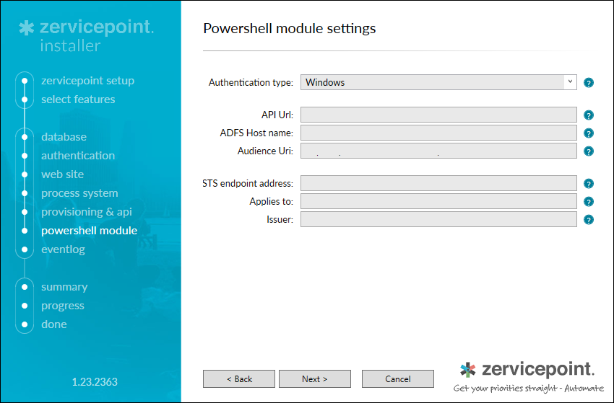Jump to the select features step
The width and height of the screenshot is (614, 403).
point(78,99)
